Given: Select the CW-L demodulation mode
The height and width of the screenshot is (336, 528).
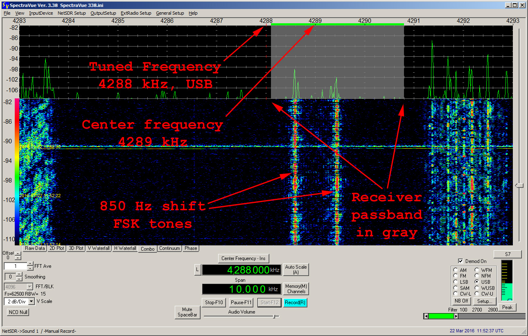Looking at the screenshot, I should coord(456,294).
